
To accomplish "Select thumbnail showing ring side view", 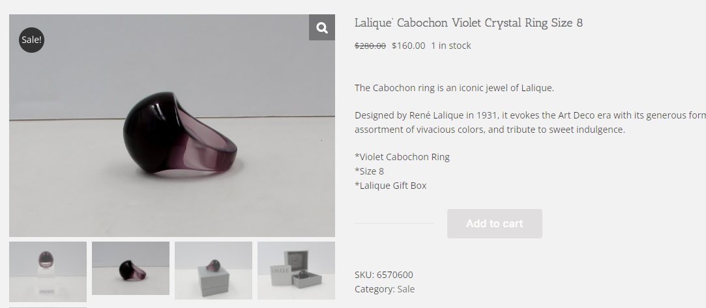I will pyautogui.click(x=130, y=268).
